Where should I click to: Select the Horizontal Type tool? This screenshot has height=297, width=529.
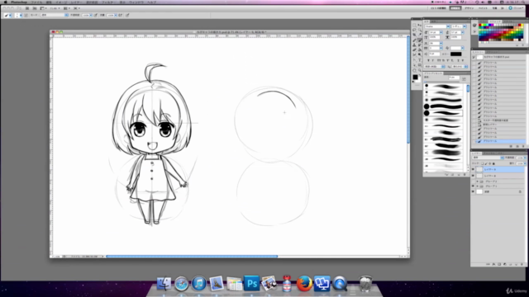(420, 59)
